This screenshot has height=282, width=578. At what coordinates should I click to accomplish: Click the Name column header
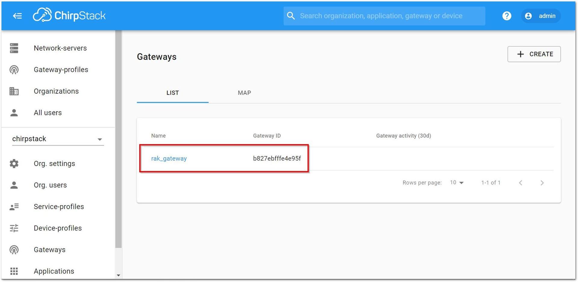pyautogui.click(x=158, y=136)
